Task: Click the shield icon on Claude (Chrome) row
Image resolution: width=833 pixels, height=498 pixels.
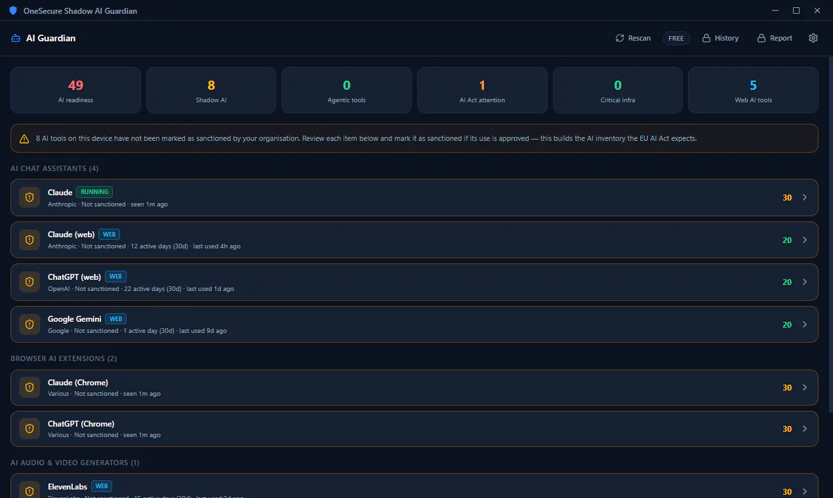Action: click(30, 387)
